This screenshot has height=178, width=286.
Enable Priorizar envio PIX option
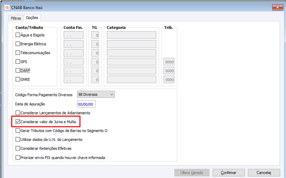pyautogui.click(x=18, y=157)
